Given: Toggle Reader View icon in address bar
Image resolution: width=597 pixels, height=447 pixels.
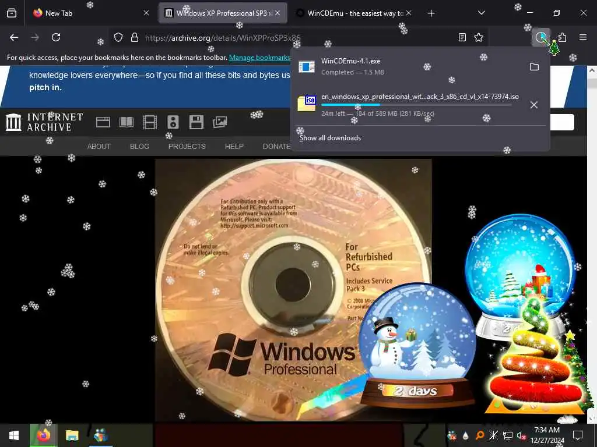Looking at the screenshot, I should [x=462, y=37].
